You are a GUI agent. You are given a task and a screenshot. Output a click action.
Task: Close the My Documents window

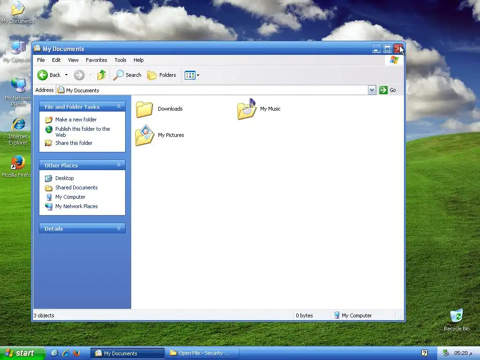point(398,49)
